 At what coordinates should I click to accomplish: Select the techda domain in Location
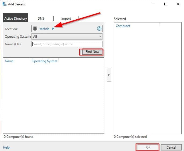coord(44,29)
